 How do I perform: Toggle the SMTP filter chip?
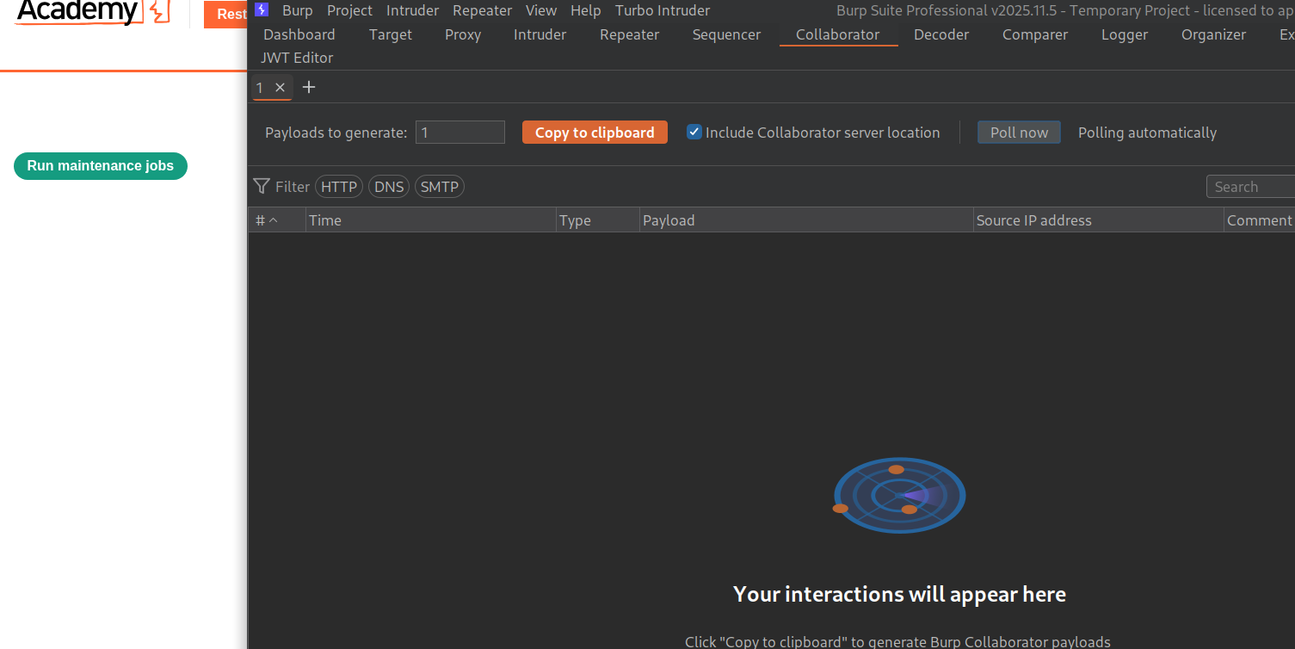439,187
